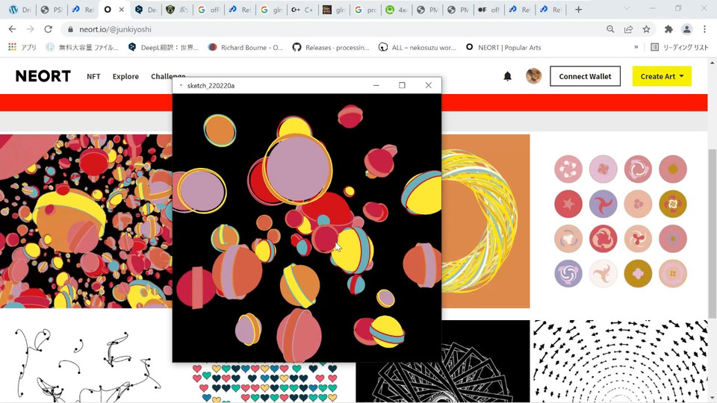
Task: Open the NFT nav item
Action: tap(93, 76)
